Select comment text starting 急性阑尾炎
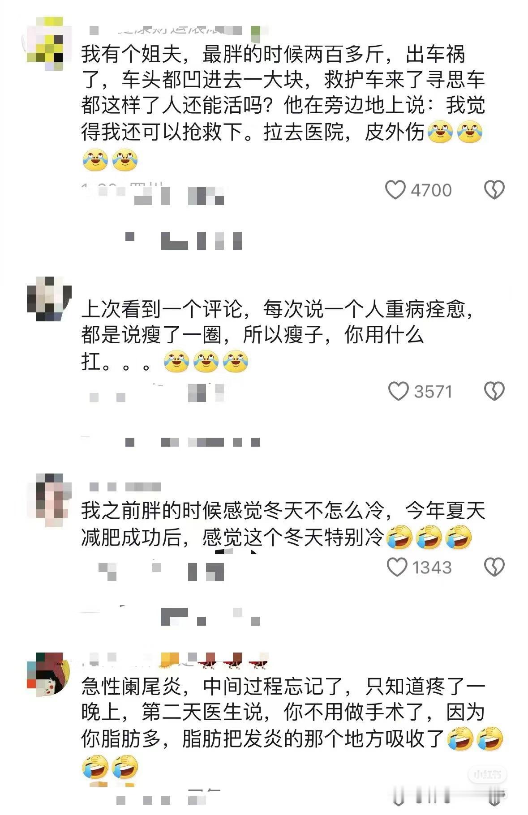 pyautogui.click(x=292, y=725)
